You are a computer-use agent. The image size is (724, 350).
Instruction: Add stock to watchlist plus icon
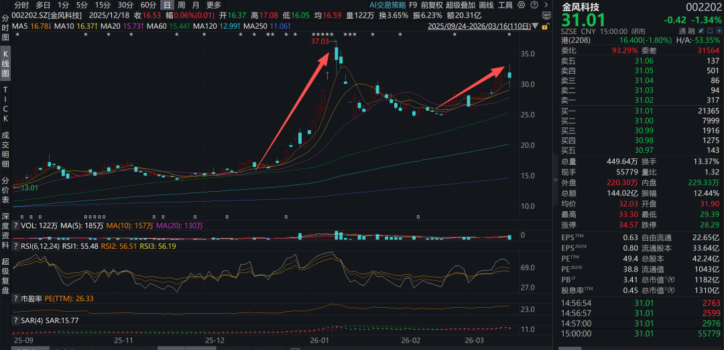(x=719, y=32)
